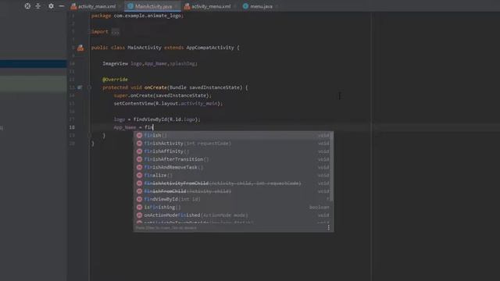Click setContentView line of code
The width and height of the screenshot is (500, 281).
click(169, 104)
